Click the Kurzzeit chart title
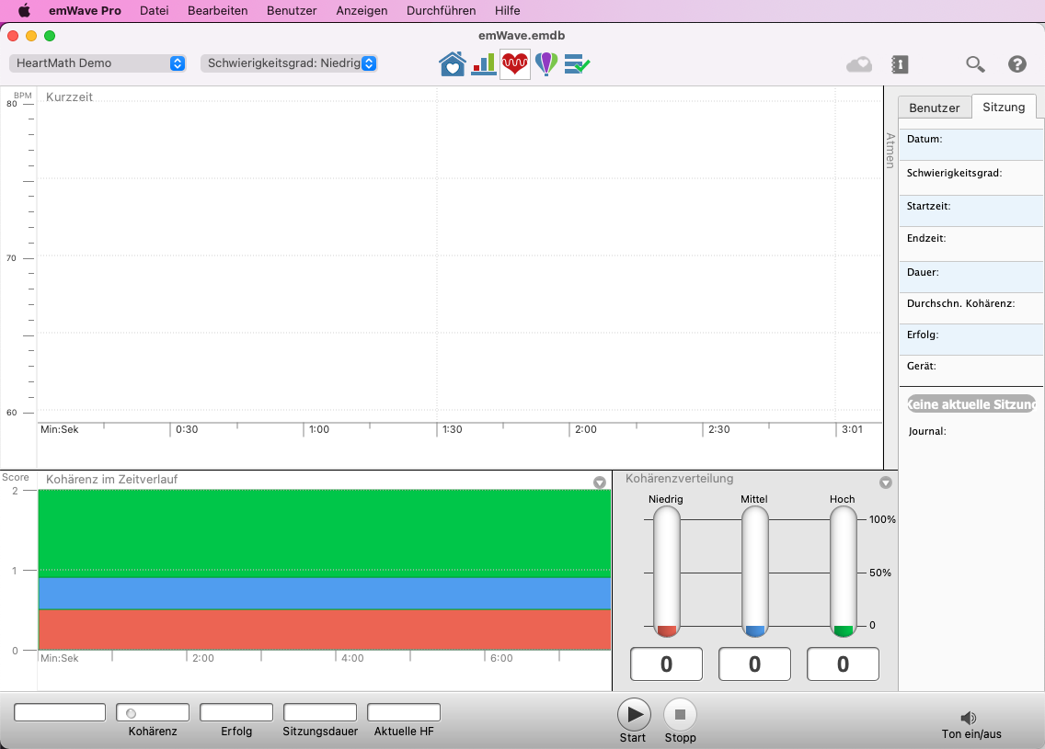Image resolution: width=1045 pixels, height=749 pixels. (x=69, y=97)
